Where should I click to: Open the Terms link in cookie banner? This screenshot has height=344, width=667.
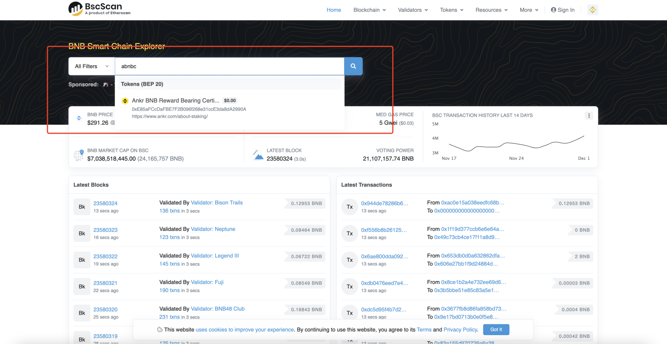click(424, 330)
